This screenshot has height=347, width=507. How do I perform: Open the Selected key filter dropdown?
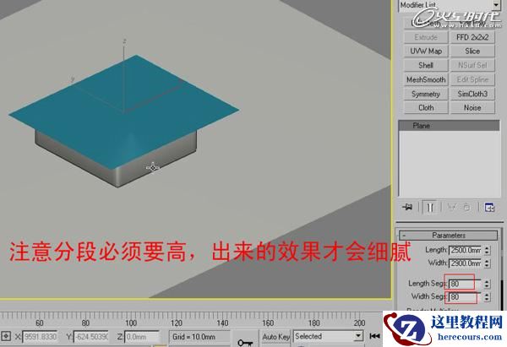(x=328, y=336)
